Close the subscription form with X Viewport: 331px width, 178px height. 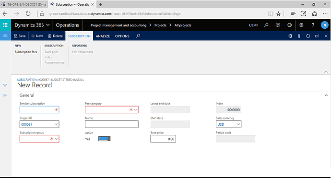tap(326, 36)
